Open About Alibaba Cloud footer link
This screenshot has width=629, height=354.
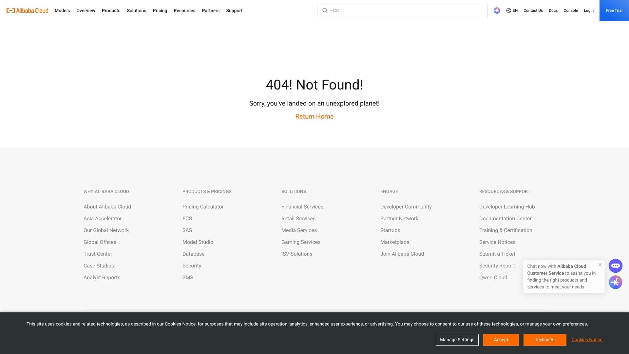pyautogui.click(x=107, y=207)
